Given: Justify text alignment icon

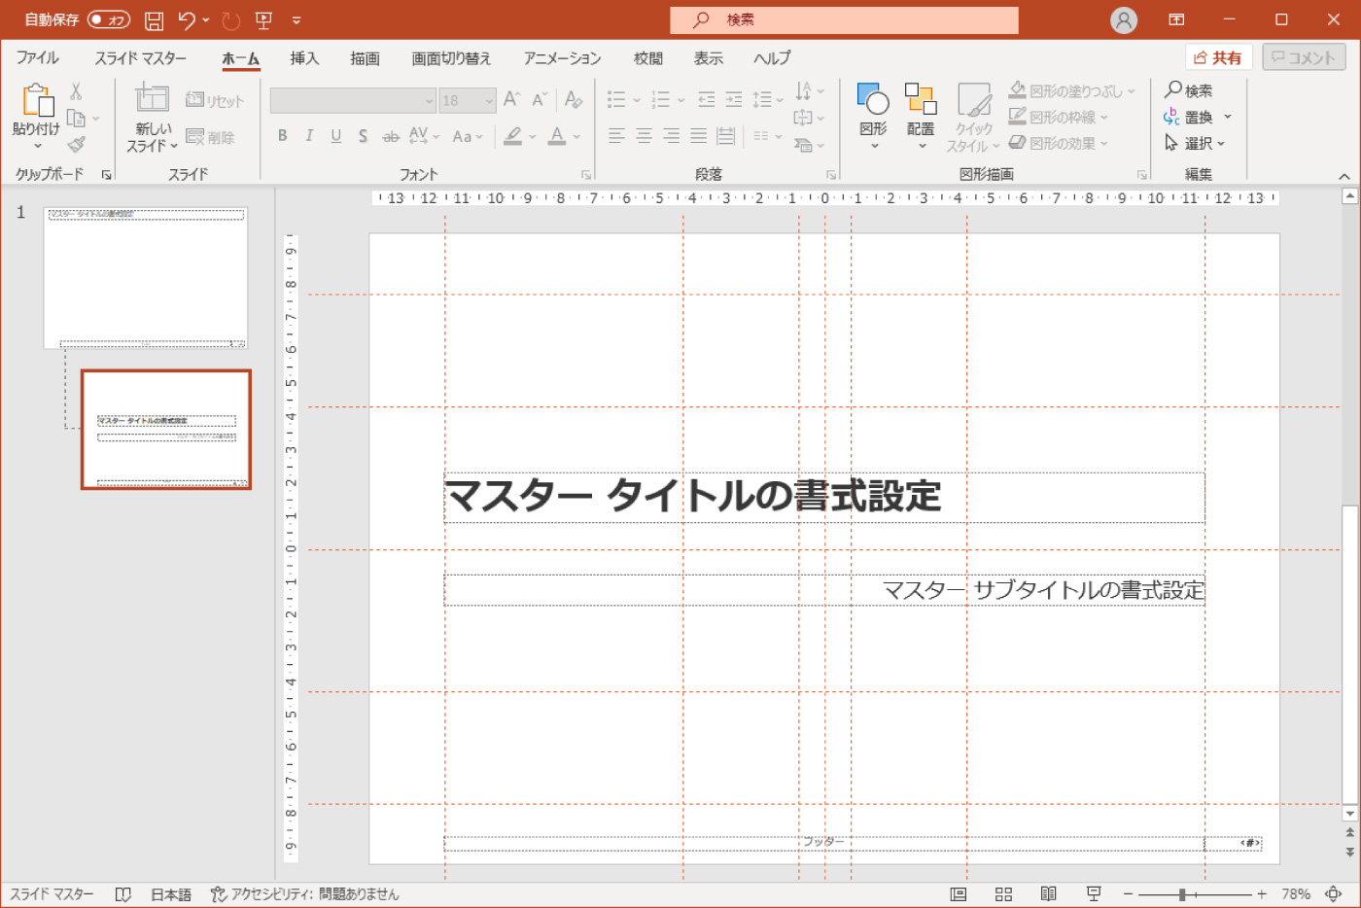Looking at the screenshot, I should pos(698,136).
